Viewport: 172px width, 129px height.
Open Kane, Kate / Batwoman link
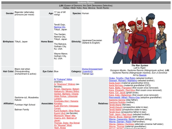[x=120, y=95]
